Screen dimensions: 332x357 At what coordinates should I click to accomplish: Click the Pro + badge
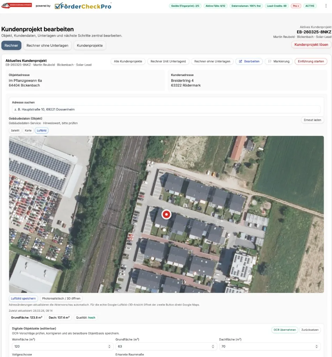(296, 6)
